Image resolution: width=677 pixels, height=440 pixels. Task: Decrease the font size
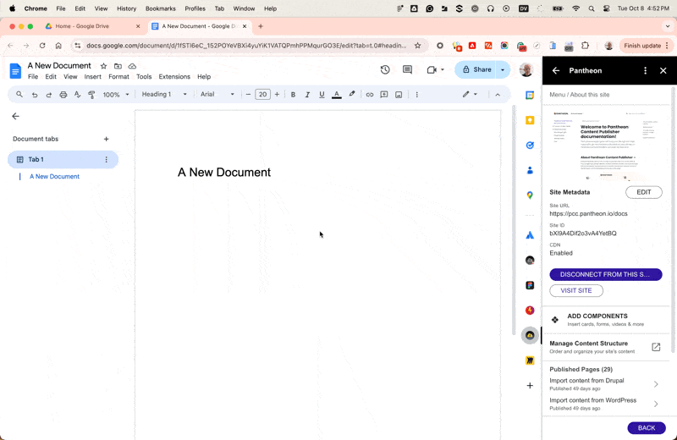coord(248,94)
